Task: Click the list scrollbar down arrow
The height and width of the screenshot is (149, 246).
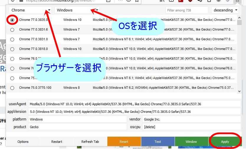Action: 239,91
